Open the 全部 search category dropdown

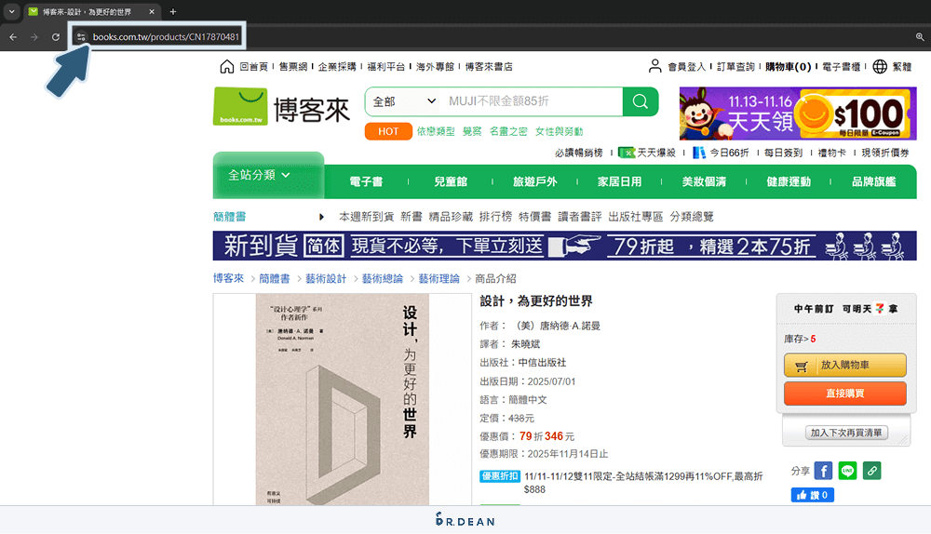[404, 101]
